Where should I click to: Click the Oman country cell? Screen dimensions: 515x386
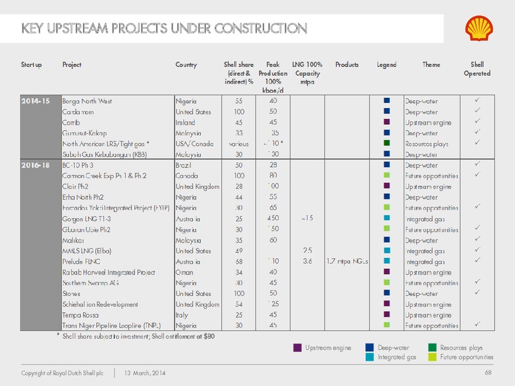184,272
